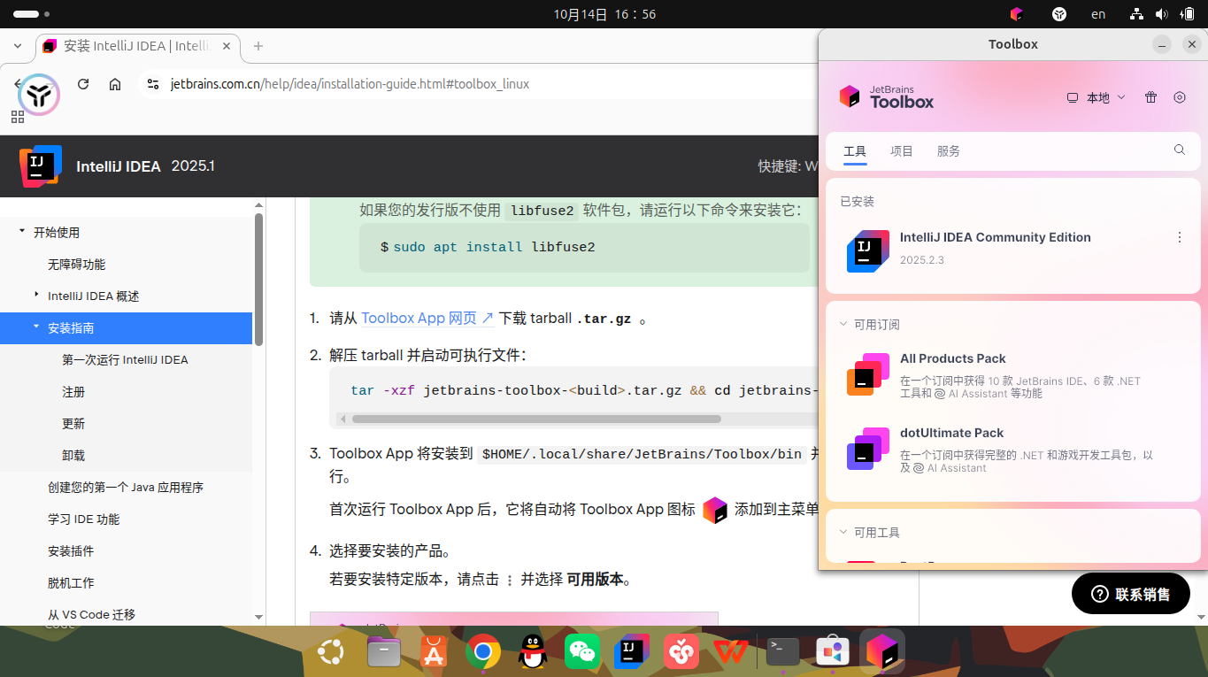Open volume control in top bar
Screen dimensions: 1208x677
(1161, 14)
